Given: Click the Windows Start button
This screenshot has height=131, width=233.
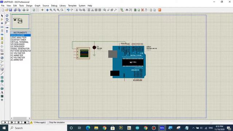Looking at the screenshot, I should point(4,128).
